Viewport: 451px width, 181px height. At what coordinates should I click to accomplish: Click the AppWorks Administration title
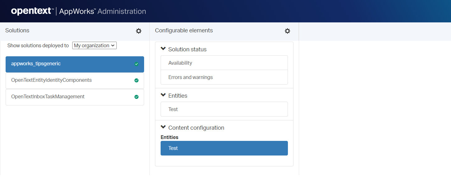pos(102,12)
